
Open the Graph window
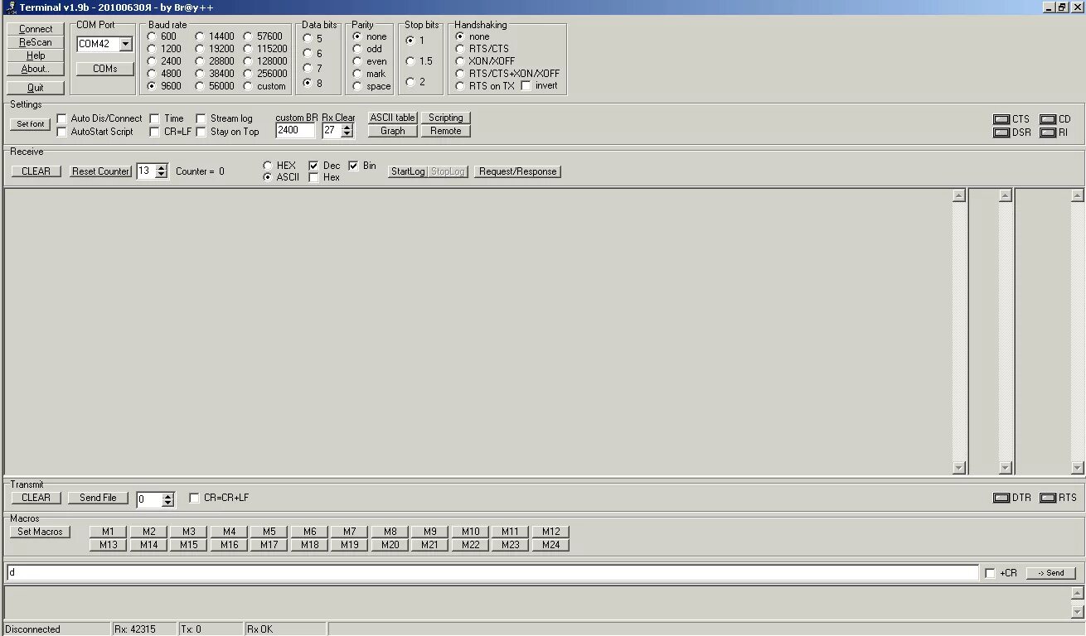click(x=392, y=131)
